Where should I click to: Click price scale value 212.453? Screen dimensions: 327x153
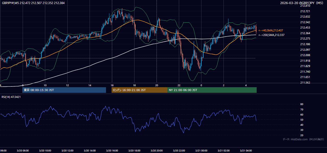(305, 28)
